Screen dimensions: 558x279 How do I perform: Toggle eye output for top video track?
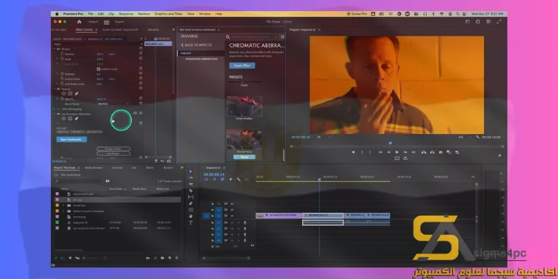(232, 204)
